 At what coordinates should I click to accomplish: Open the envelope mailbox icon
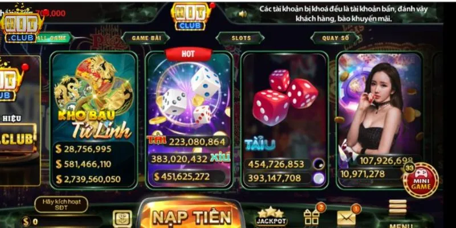(346, 218)
